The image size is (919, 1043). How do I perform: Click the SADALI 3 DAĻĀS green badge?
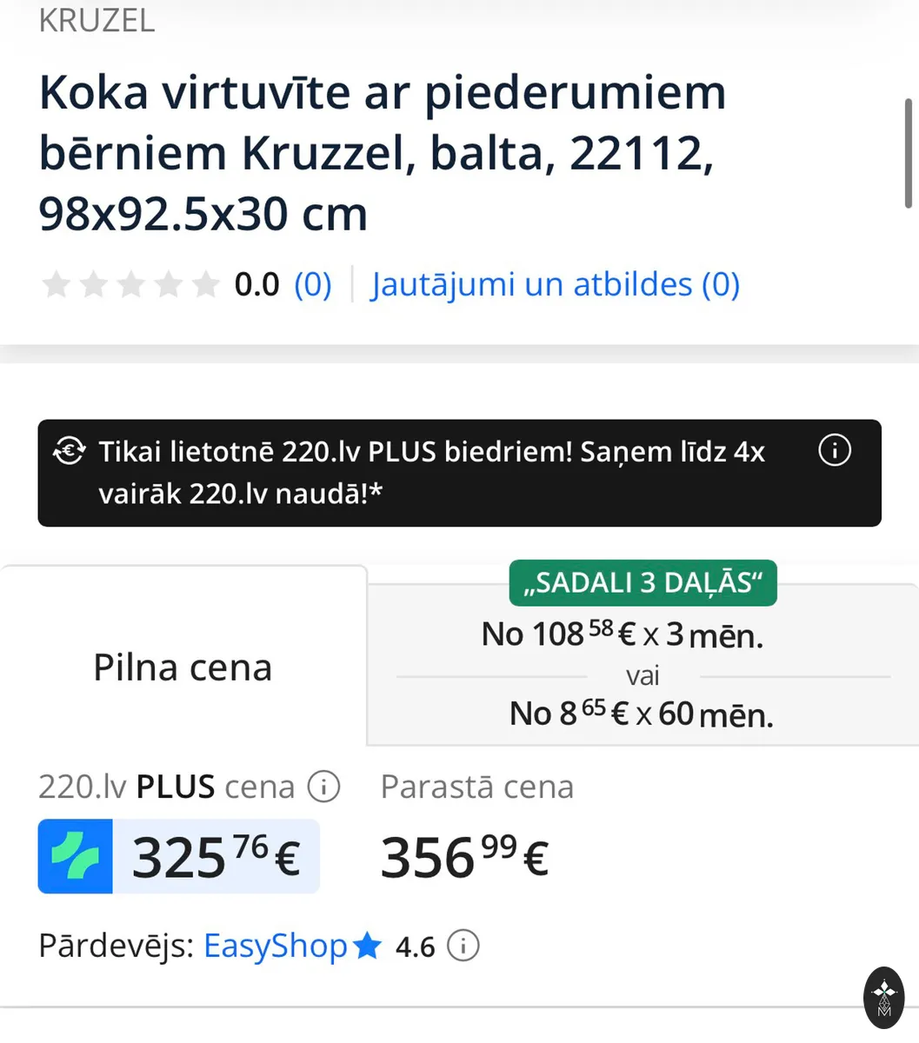point(643,582)
